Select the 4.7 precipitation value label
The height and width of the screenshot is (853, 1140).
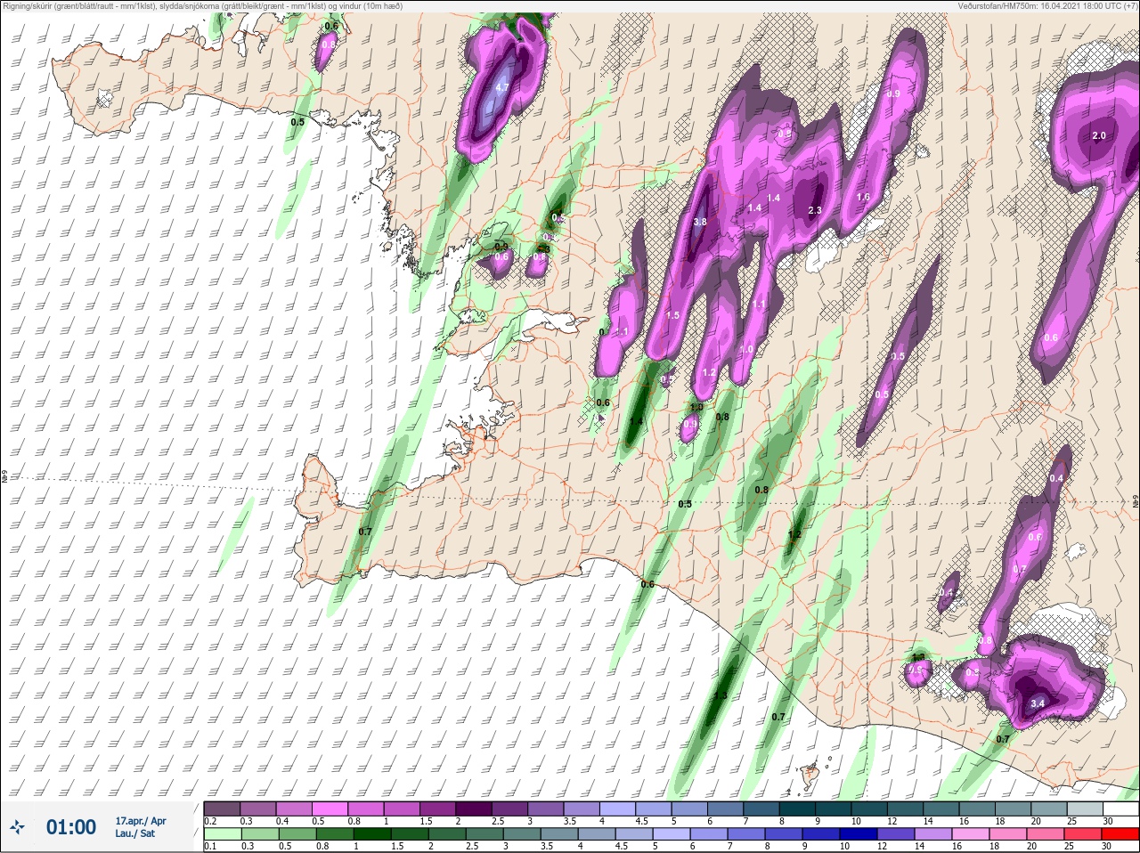point(501,87)
